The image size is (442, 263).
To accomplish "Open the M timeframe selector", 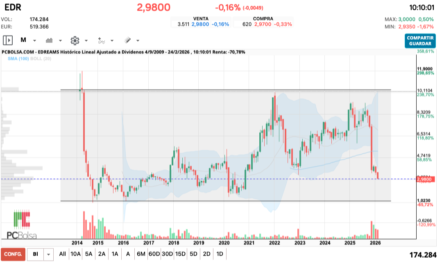I will 23,40.
